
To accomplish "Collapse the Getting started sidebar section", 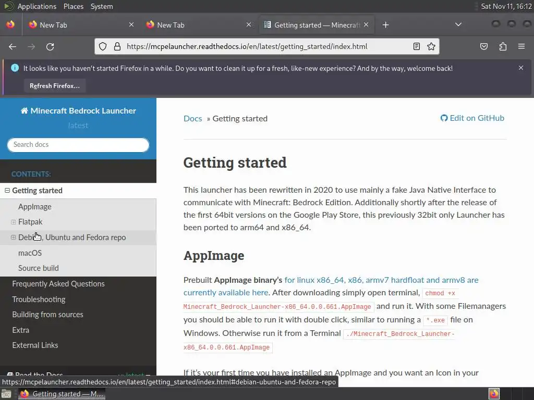I will pyautogui.click(x=7, y=191).
